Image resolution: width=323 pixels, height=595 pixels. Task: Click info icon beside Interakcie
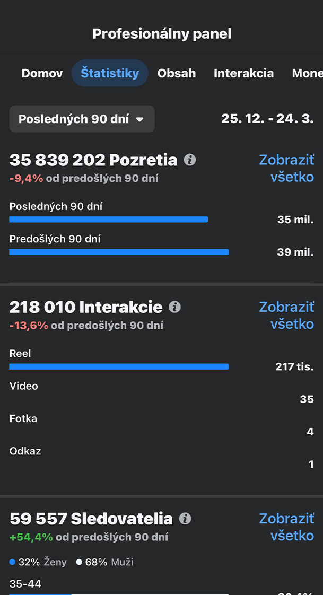(174, 307)
